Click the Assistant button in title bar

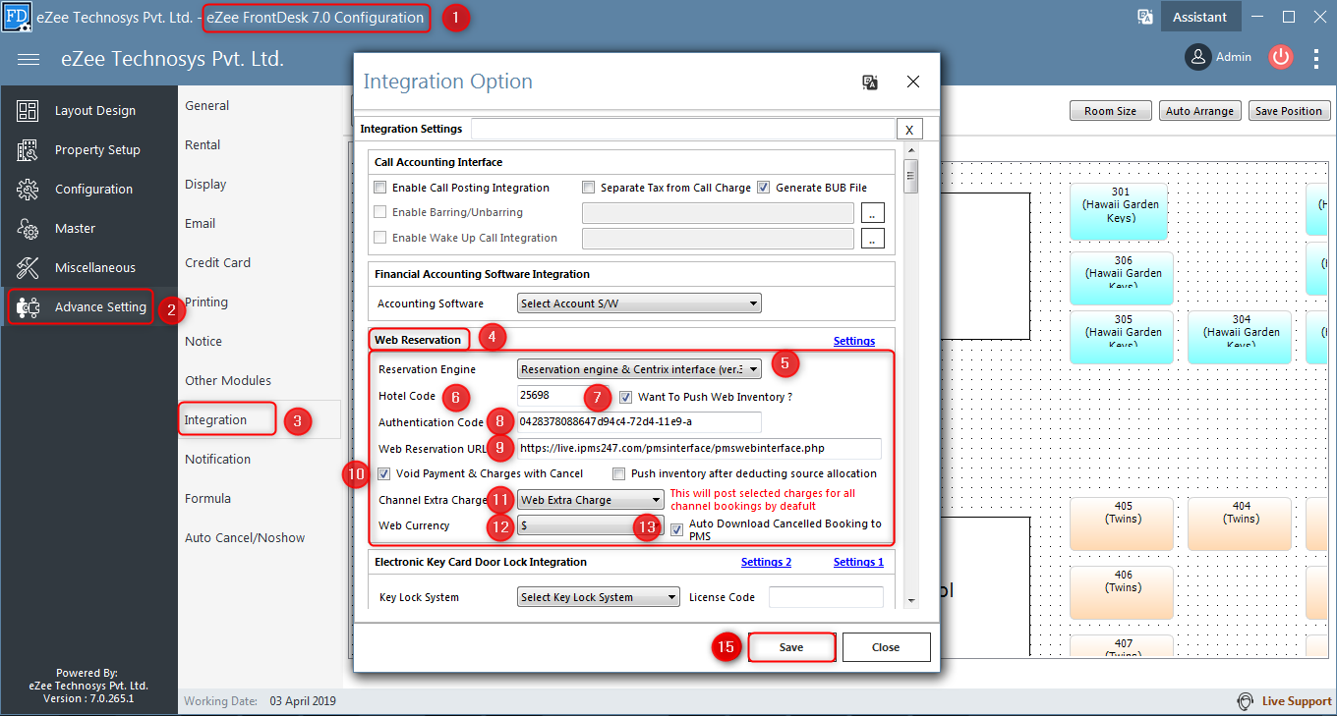point(1199,17)
